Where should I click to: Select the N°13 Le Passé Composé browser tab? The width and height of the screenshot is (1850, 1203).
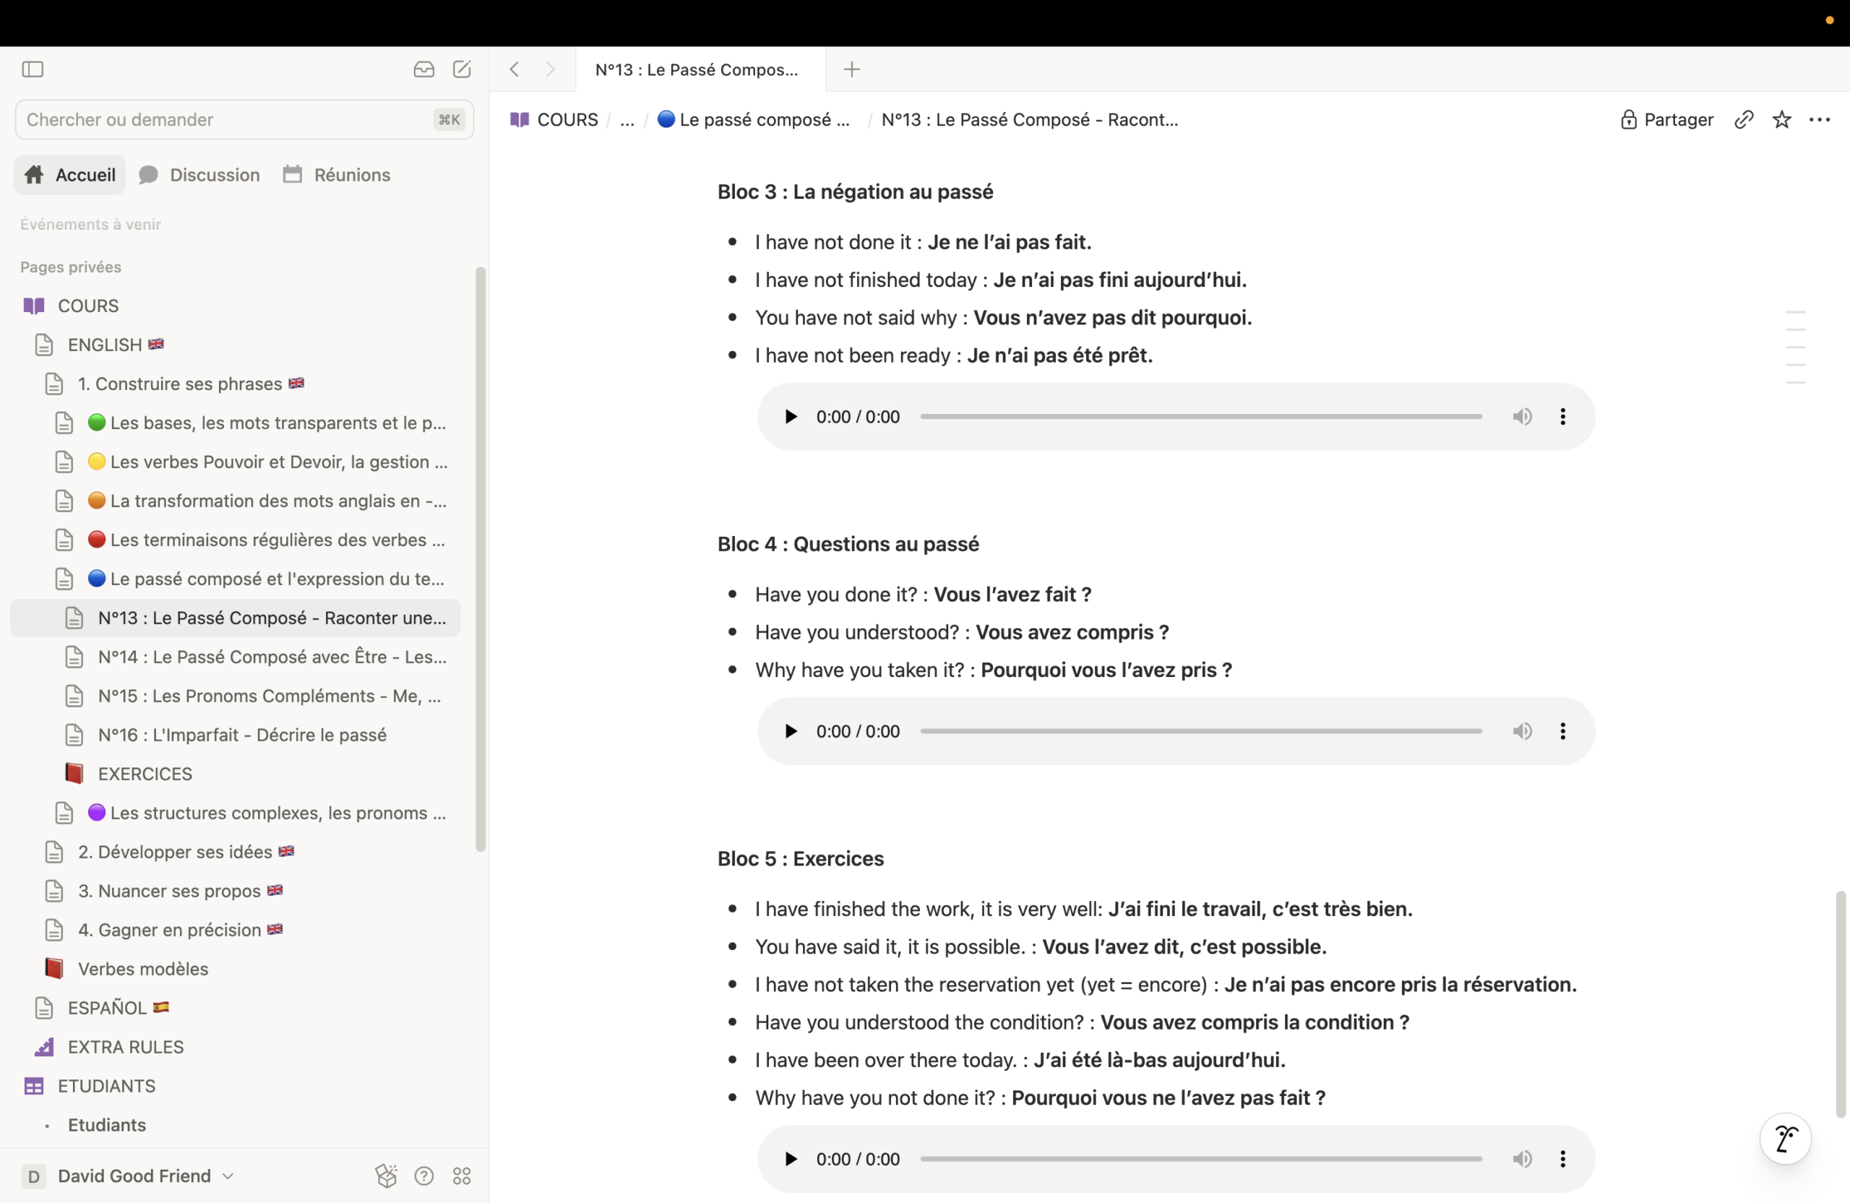coord(700,69)
